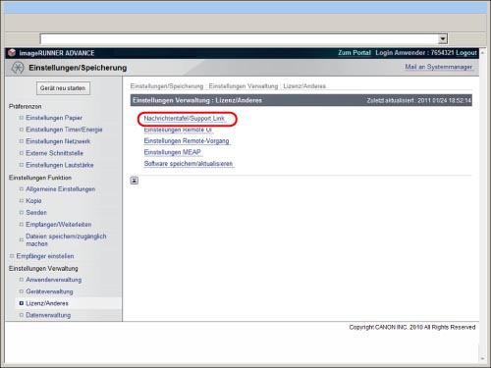Open Externe Schnittstelle sidebar item

coord(54,153)
